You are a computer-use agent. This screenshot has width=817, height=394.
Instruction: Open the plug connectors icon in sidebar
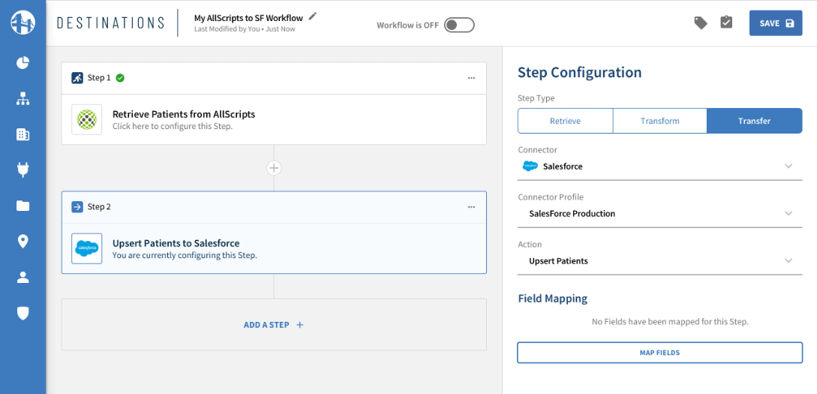click(23, 170)
